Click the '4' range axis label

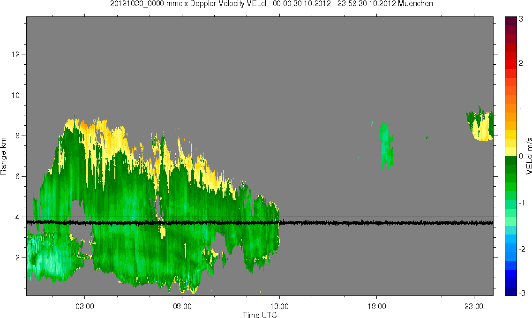17,217
